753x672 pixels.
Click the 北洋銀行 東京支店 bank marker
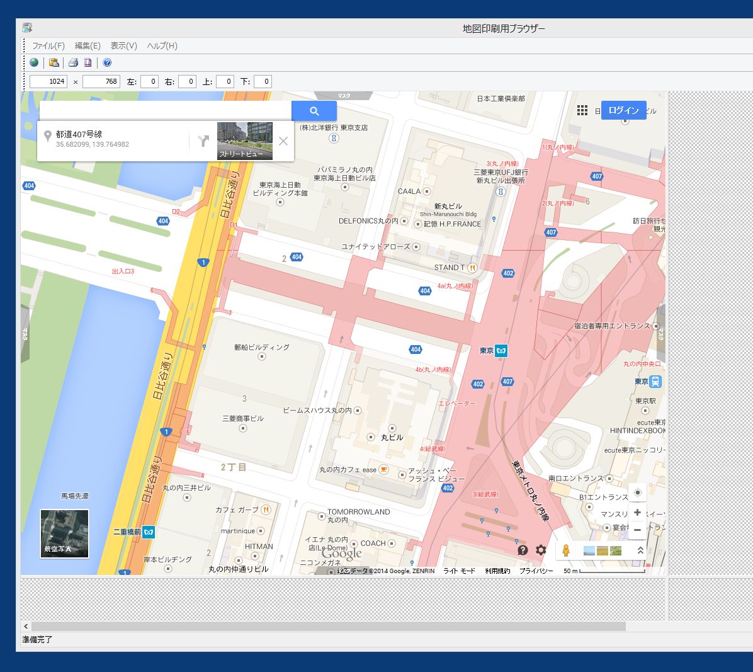(334, 139)
